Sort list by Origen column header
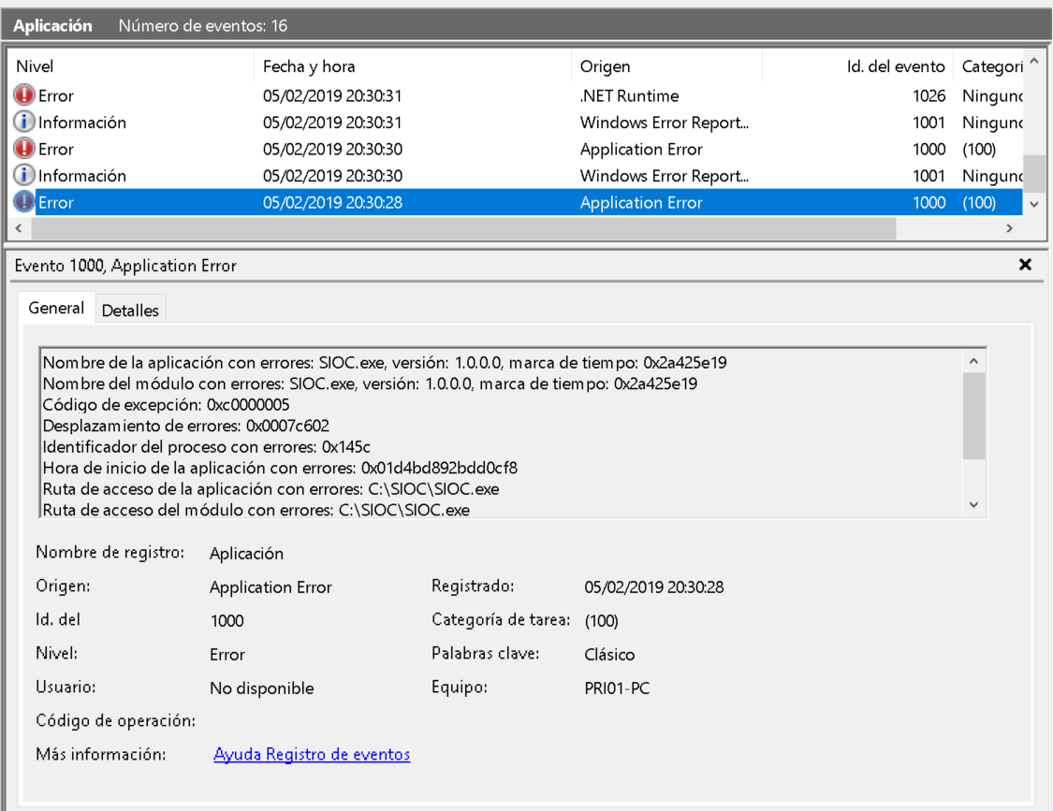This screenshot has height=811, width=1053. [666, 66]
